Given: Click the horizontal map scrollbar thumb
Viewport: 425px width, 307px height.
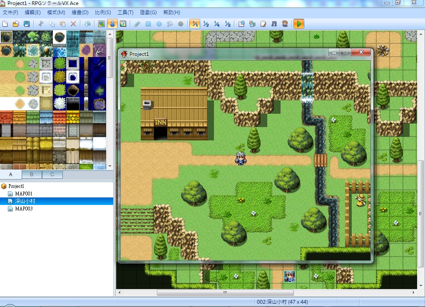Looking at the screenshot, I should coord(225,292).
